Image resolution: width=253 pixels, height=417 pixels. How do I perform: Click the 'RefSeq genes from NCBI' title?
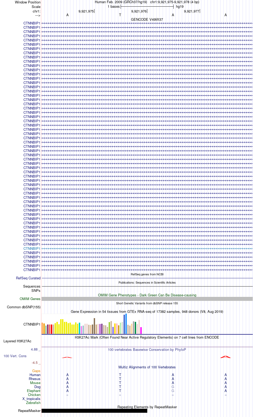coord(147,274)
